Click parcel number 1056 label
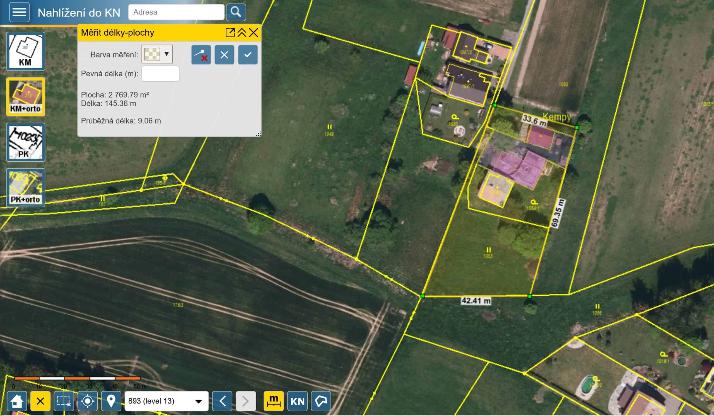Image resolution: width=714 pixels, height=416 pixels. coord(596,313)
